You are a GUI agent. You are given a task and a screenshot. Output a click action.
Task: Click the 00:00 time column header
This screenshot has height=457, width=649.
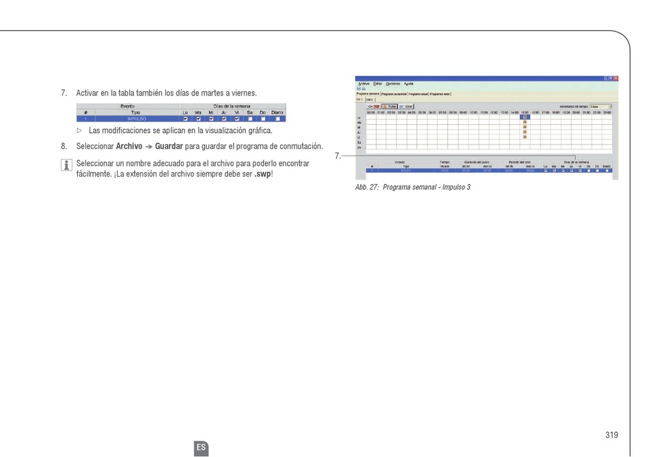pos(371,113)
